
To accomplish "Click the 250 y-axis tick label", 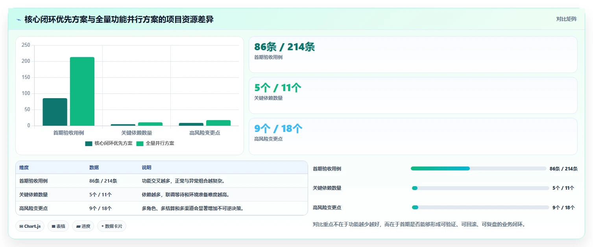I will 26,45.
